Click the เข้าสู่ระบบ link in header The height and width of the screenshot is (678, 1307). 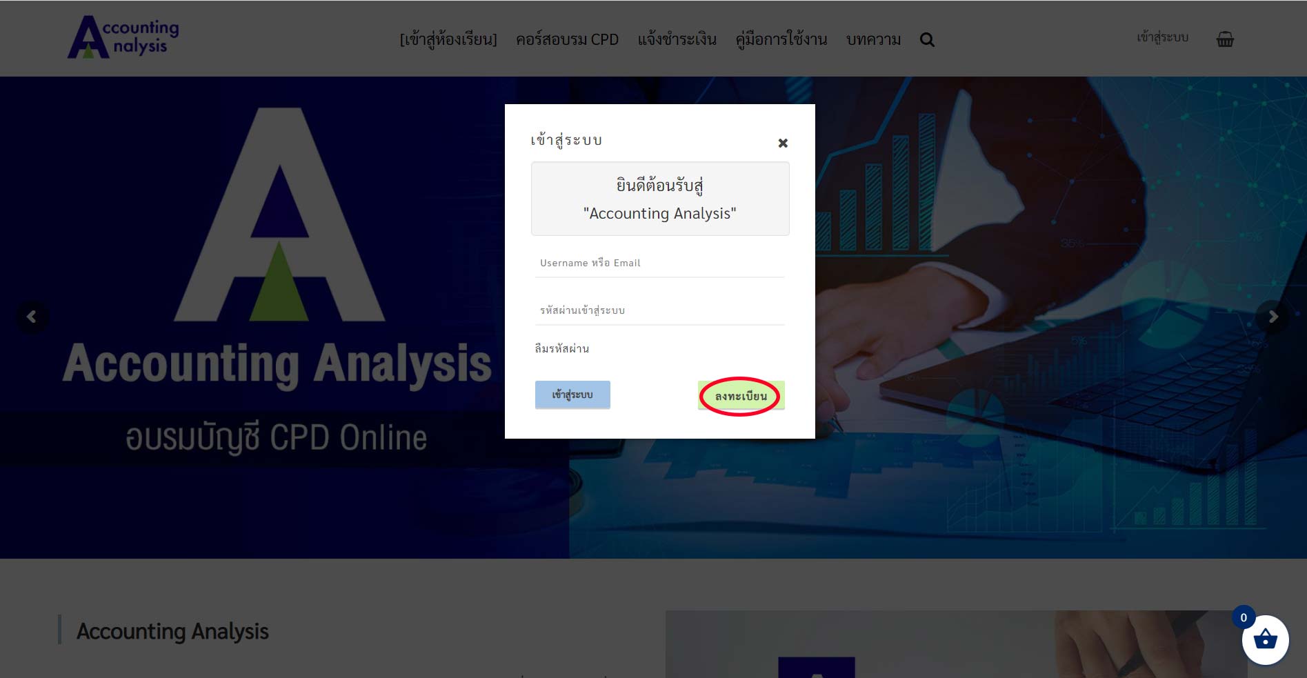1163,37
